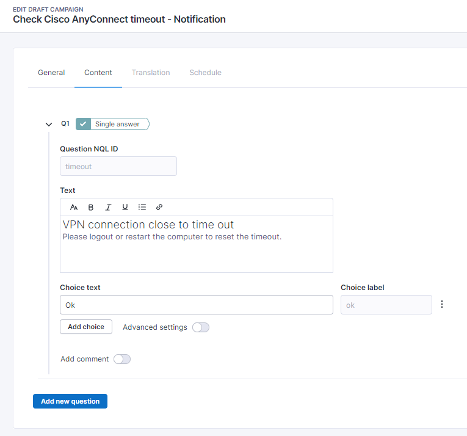Toggle bold formatting in the text editor
This screenshot has width=467, height=436.
pos(91,207)
